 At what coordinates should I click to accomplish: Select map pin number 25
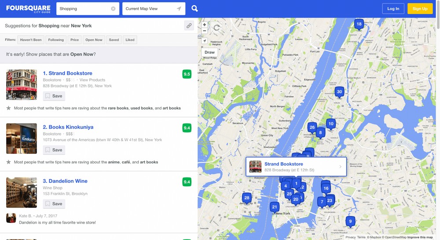289,194
